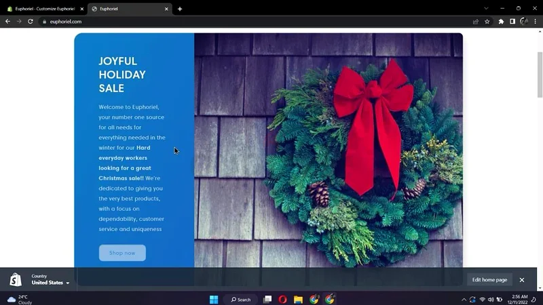The image size is (543, 305).
Task: Open the notification moon icon
Action: click(x=534, y=300)
